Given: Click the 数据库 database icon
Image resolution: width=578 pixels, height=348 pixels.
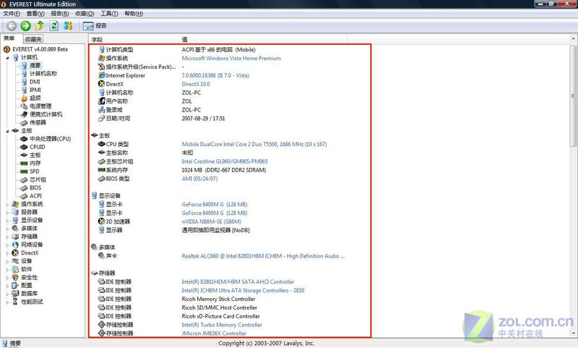Looking at the screenshot, I should pyautogui.click(x=15, y=294).
